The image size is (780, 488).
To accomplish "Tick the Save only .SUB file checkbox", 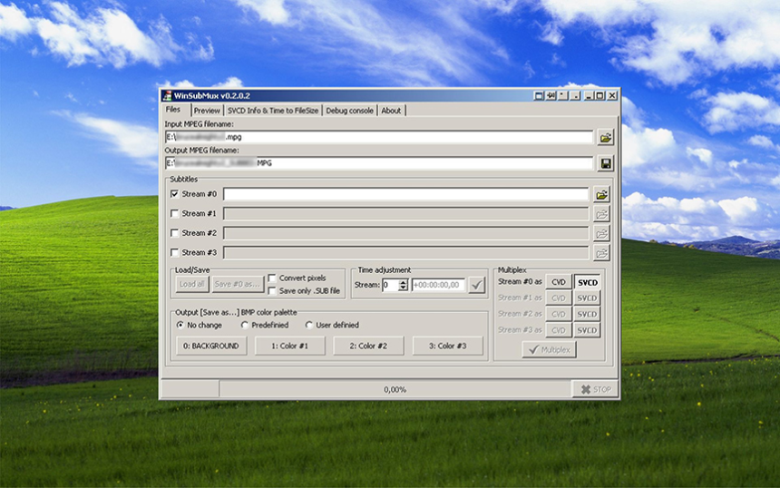I will [x=272, y=290].
